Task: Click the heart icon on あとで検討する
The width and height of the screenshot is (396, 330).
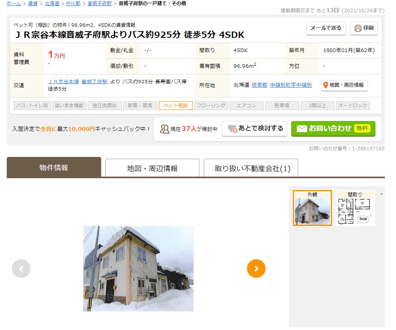Action: (232, 129)
